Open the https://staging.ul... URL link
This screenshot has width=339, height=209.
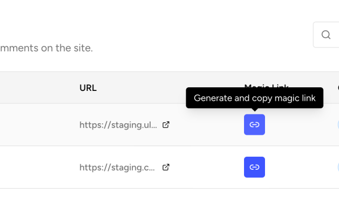click(x=118, y=125)
